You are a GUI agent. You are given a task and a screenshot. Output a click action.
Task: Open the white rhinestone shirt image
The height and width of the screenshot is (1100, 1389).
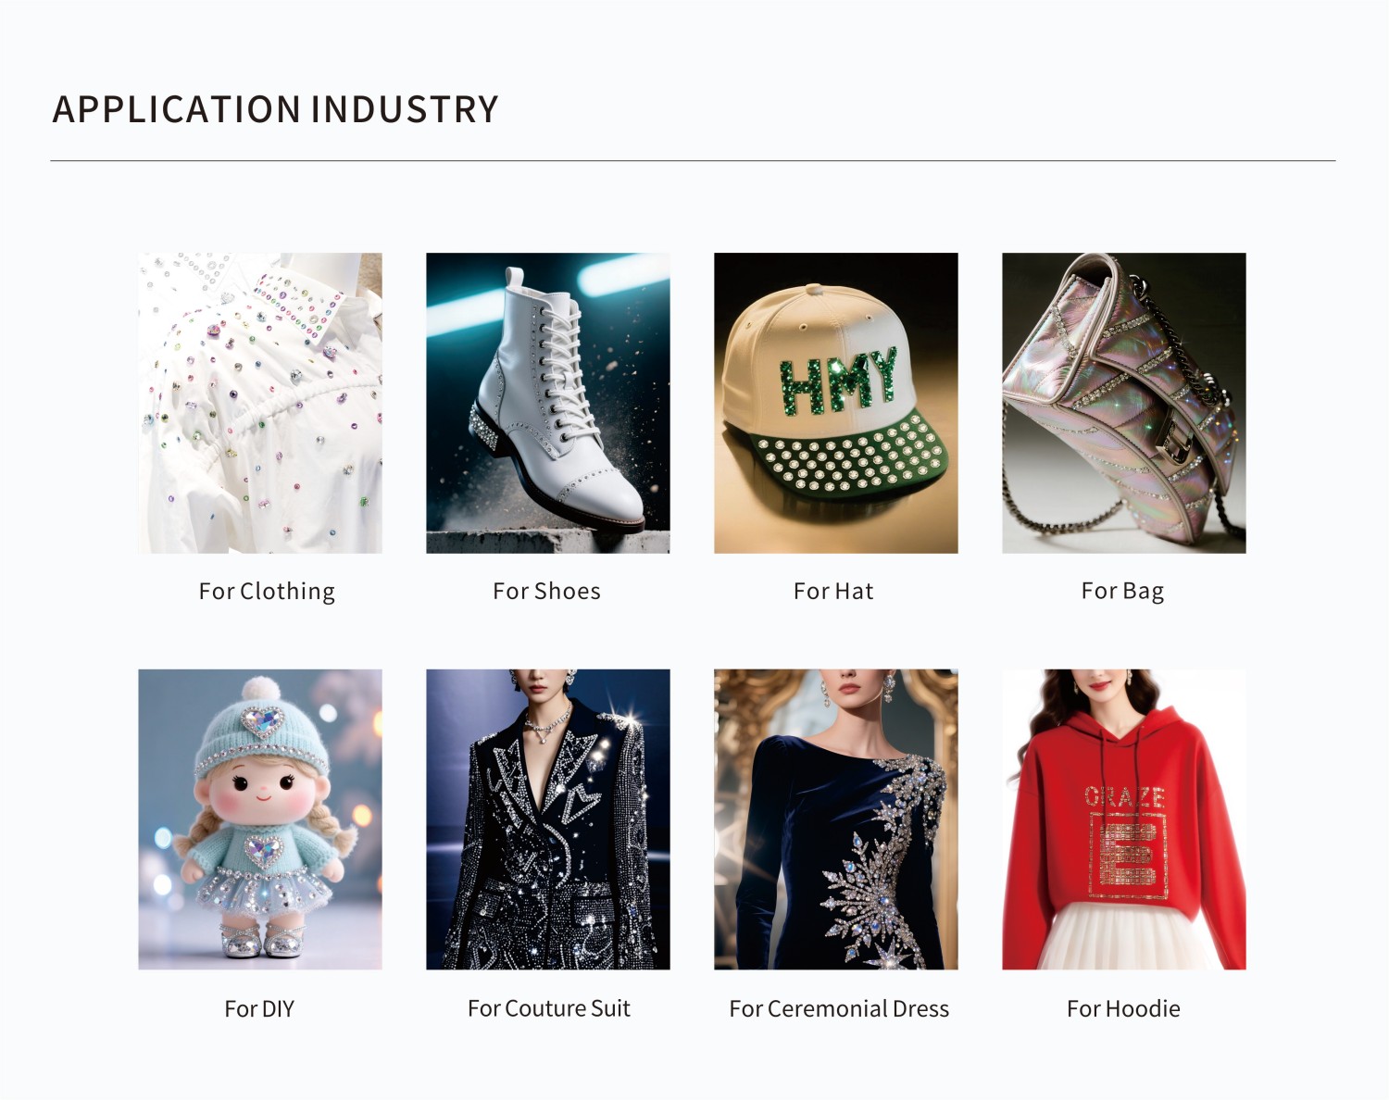260,403
